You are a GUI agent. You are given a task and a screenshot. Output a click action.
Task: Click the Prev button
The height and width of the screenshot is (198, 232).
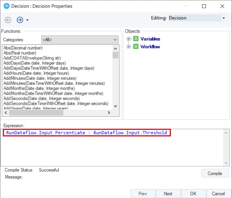coord(143,193)
